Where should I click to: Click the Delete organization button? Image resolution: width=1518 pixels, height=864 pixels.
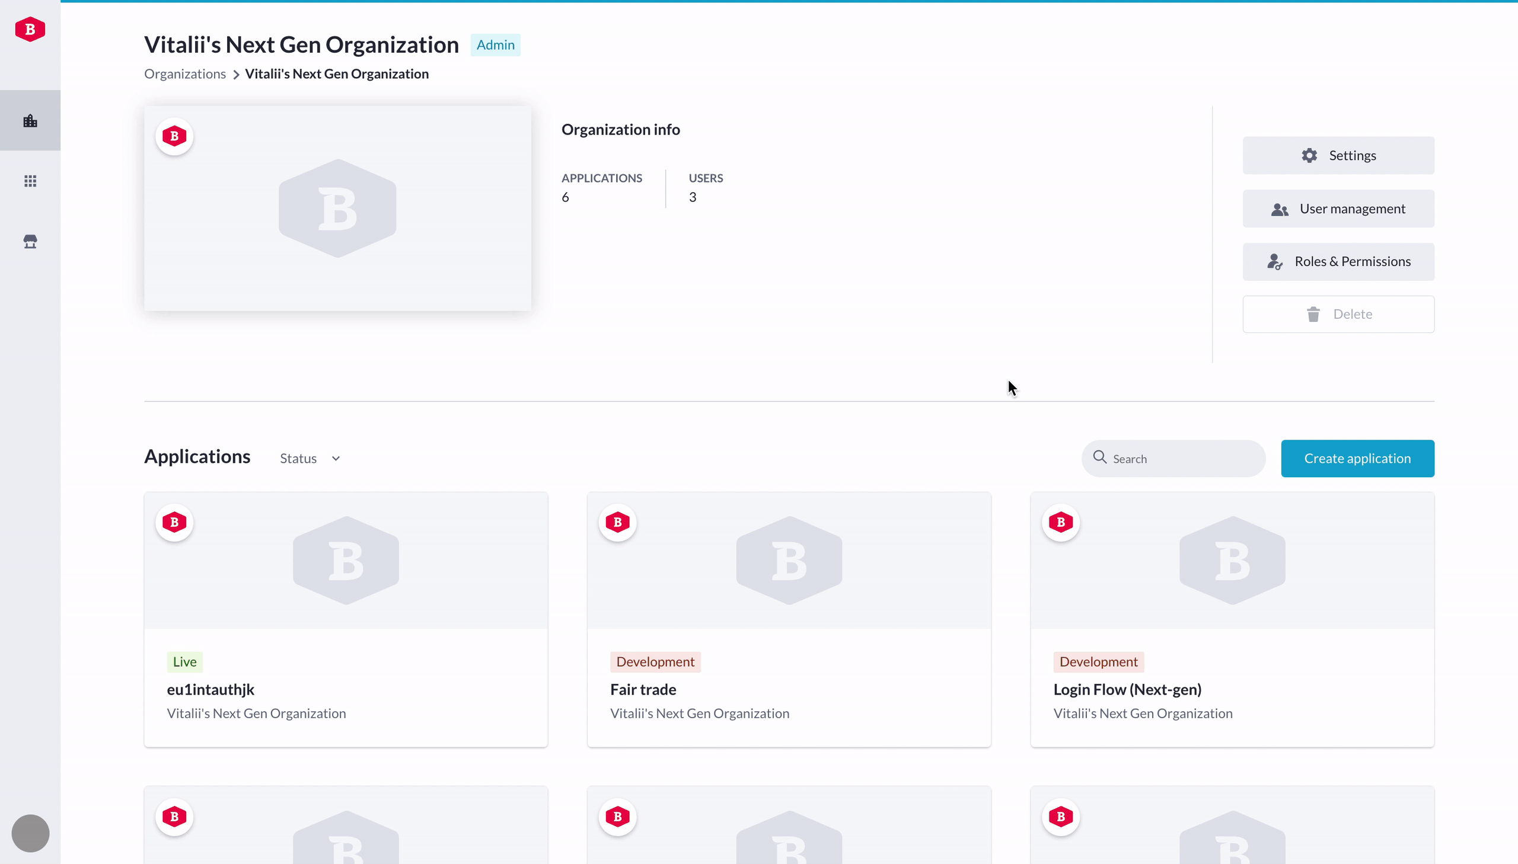pyautogui.click(x=1338, y=315)
